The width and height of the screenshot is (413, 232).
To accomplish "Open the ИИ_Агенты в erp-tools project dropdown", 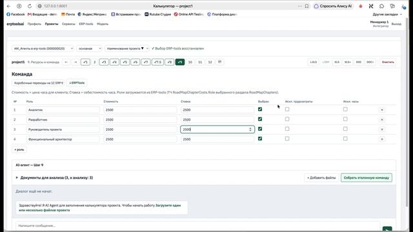I will click(43, 48).
